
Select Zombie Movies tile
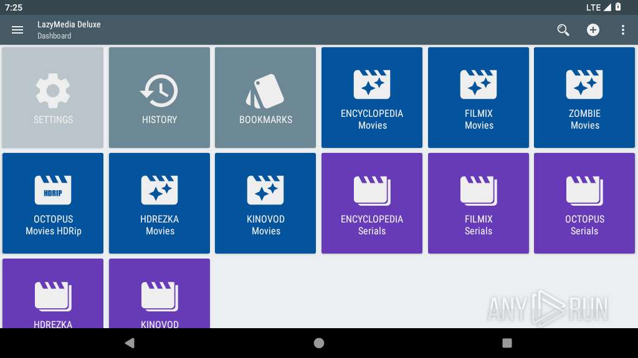pyautogui.click(x=584, y=98)
